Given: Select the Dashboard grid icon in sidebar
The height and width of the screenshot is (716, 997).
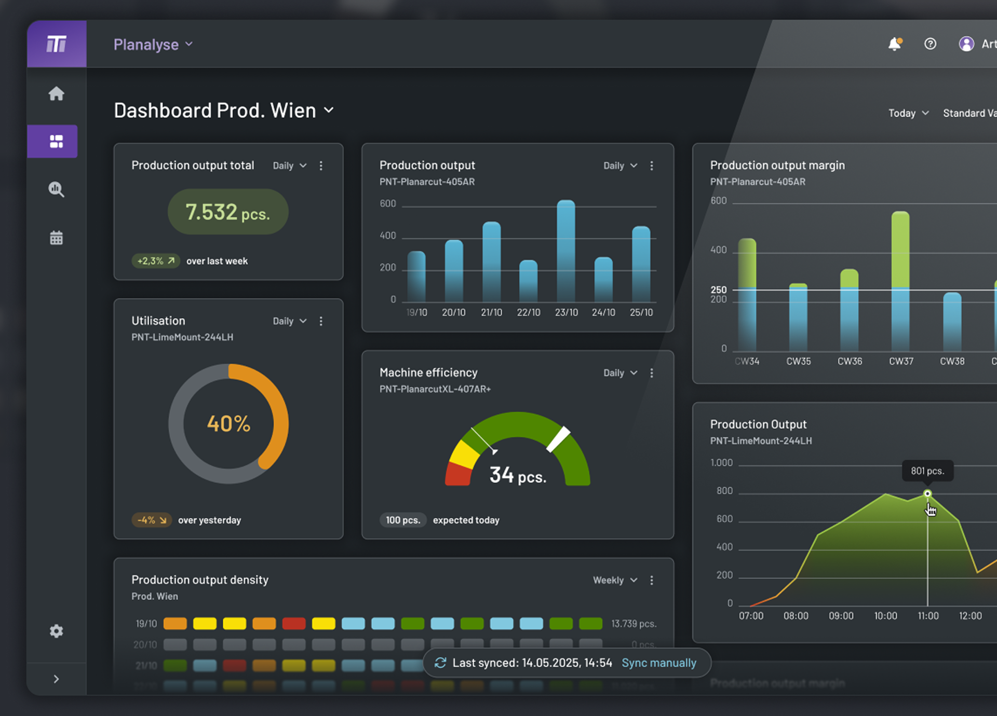Looking at the screenshot, I should tap(56, 141).
